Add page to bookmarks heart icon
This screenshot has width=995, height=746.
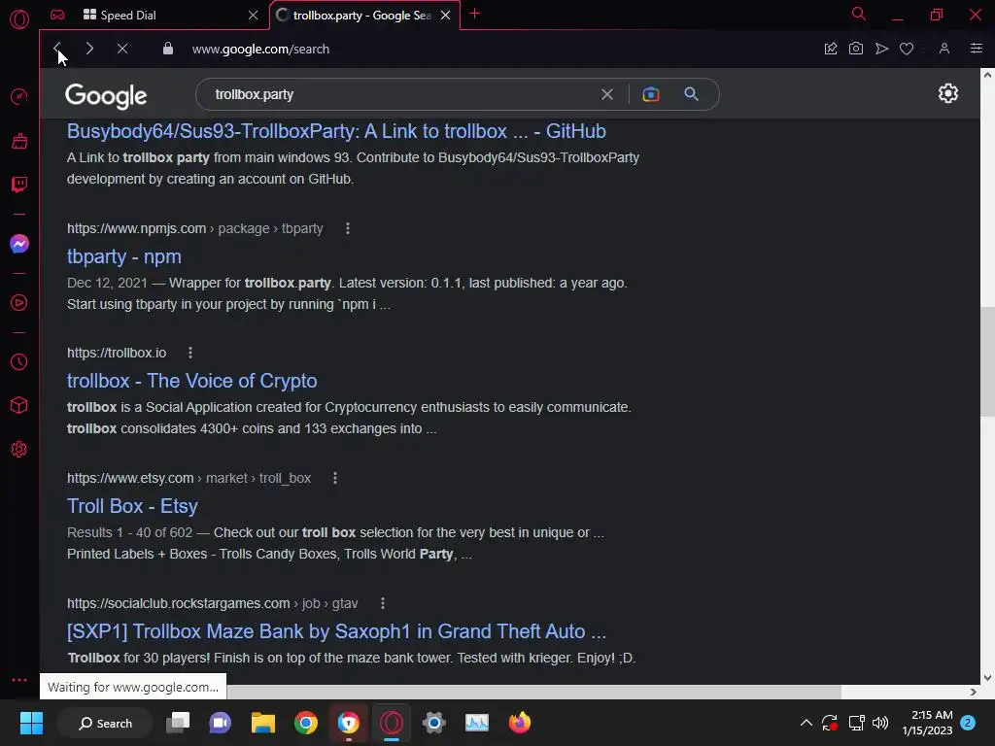907,49
